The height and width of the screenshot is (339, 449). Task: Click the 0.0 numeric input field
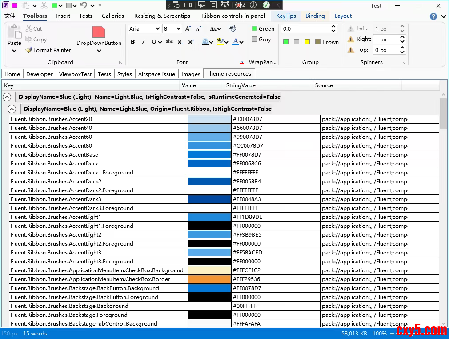305,28
